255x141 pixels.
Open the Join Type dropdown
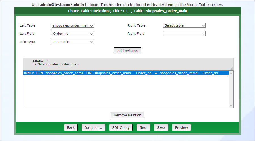click(x=73, y=42)
